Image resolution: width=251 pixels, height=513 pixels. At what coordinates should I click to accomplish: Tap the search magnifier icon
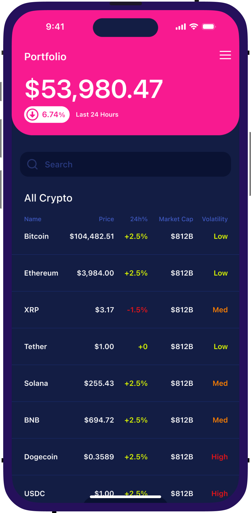(32, 164)
